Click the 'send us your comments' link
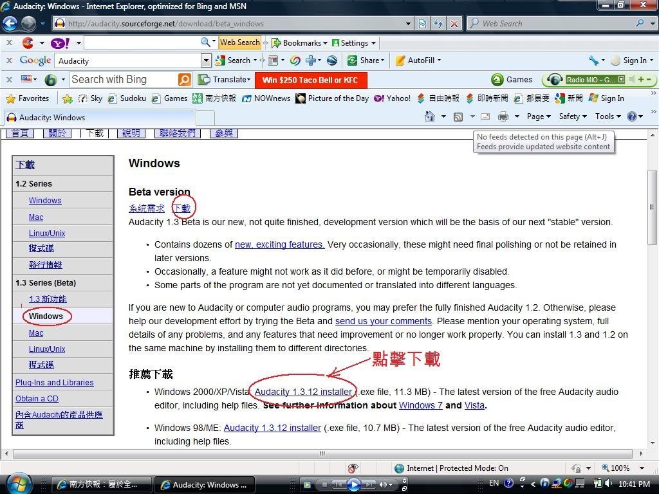 384,322
